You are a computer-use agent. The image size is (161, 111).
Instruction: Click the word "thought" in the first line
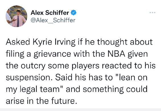[x=112, y=42]
